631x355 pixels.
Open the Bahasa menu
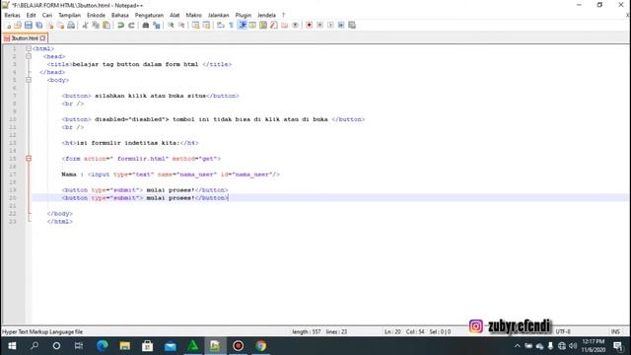(x=120, y=16)
